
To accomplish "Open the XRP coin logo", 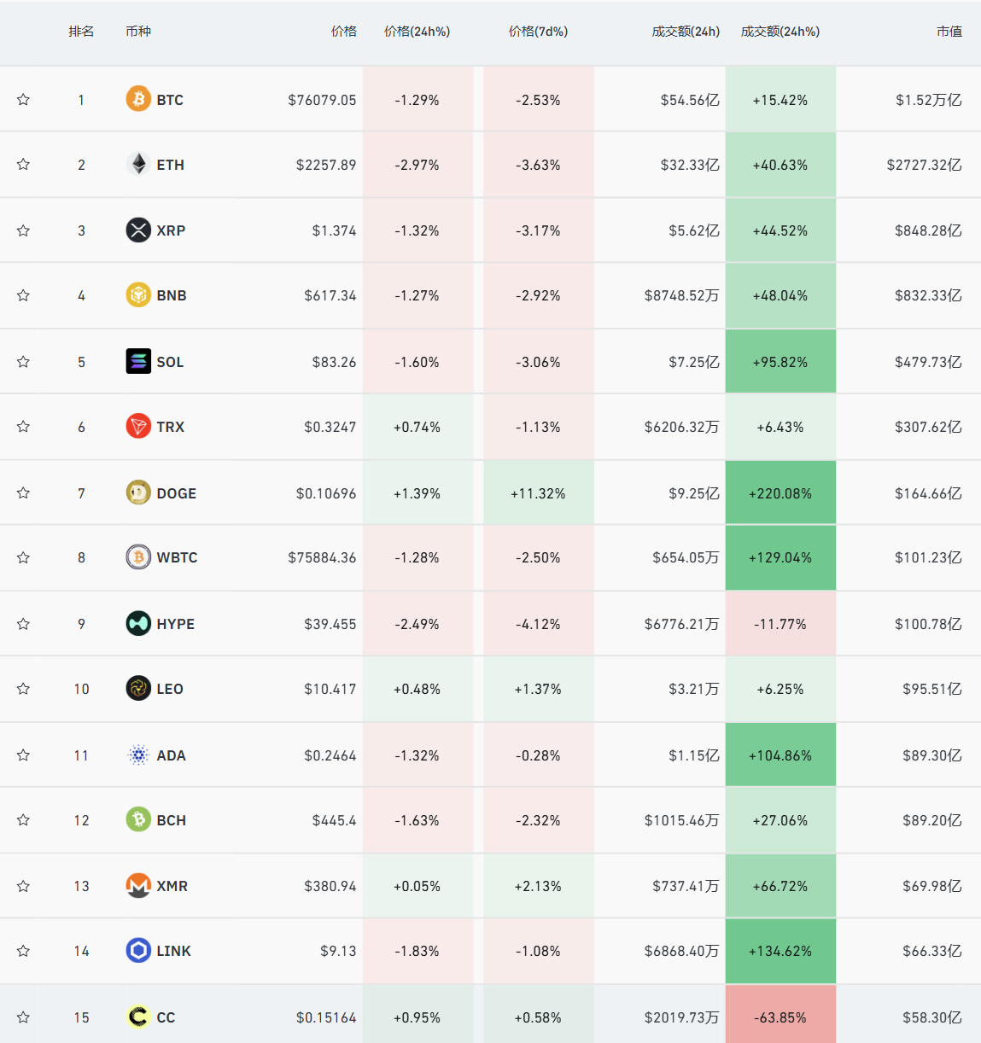I will [138, 230].
